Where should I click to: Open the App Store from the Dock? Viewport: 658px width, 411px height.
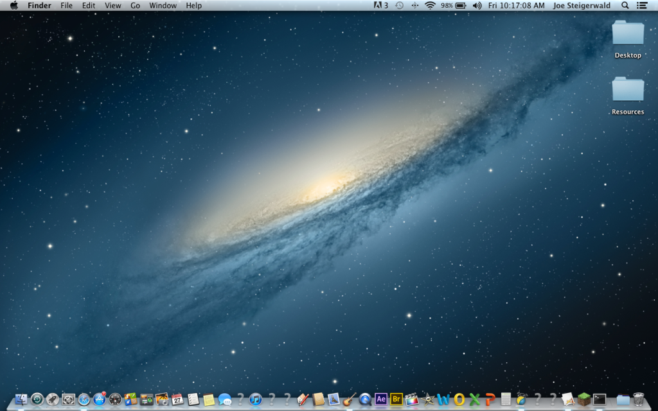point(100,399)
